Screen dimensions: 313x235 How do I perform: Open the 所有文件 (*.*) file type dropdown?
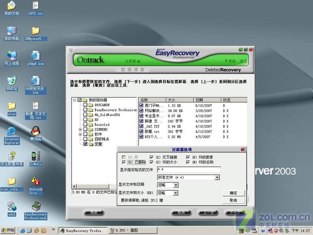tap(217, 177)
